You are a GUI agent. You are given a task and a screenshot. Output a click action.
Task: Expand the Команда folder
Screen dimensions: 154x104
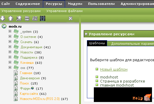click(x=10, y=62)
